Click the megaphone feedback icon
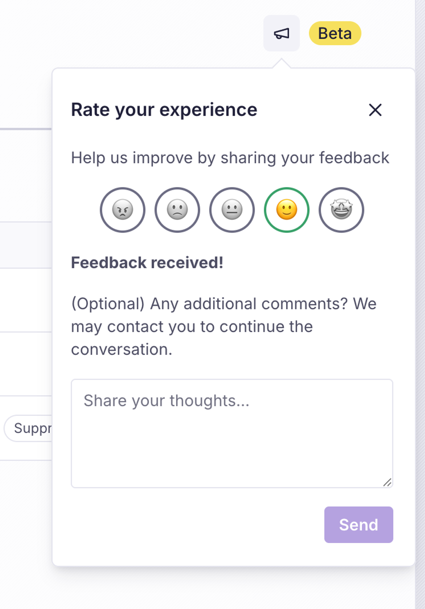The height and width of the screenshot is (609, 425). click(x=282, y=33)
